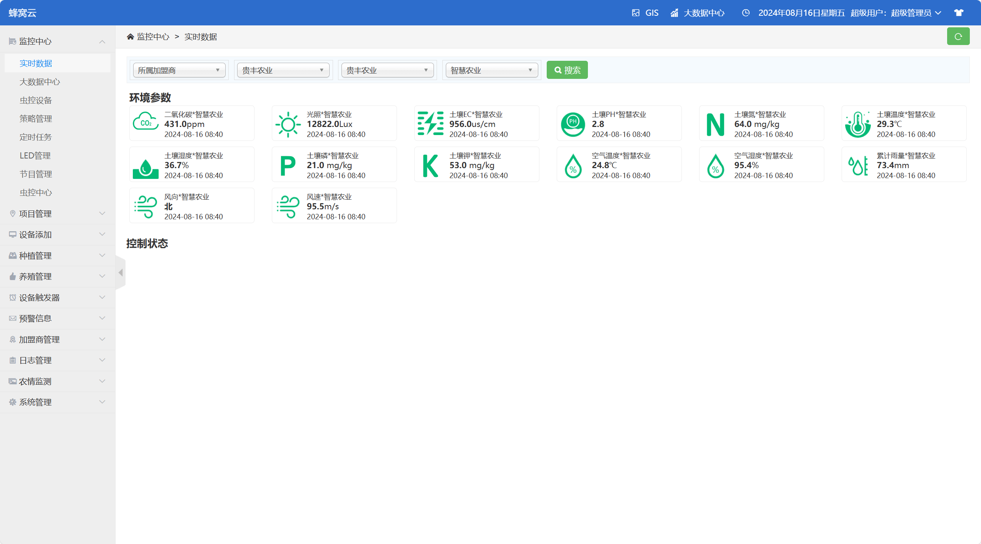Click the 2024年08月16日星期五 date text
The width and height of the screenshot is (981, 544).
(x=802, y=13)
